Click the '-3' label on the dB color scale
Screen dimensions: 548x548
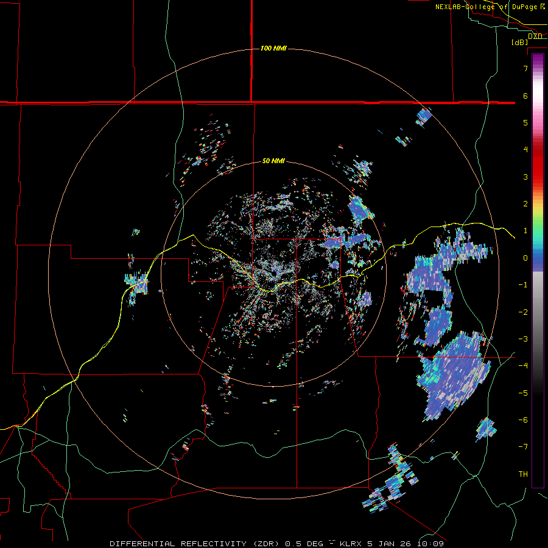[523, 339]
